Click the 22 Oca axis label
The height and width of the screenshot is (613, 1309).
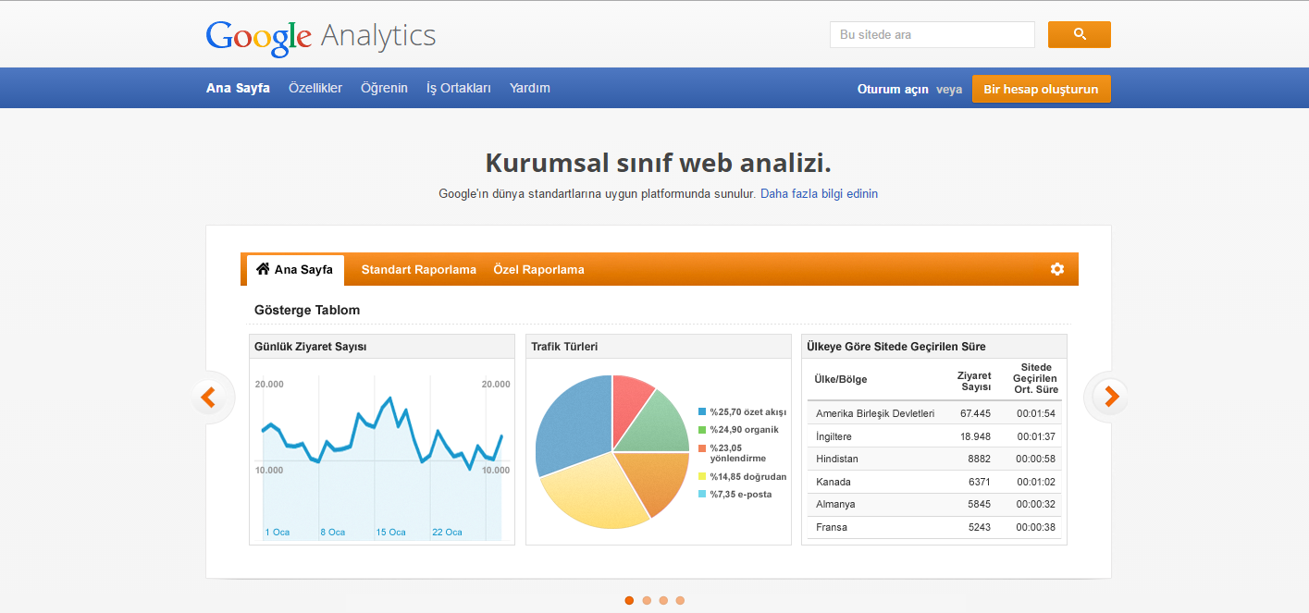[x=448, y=532]
